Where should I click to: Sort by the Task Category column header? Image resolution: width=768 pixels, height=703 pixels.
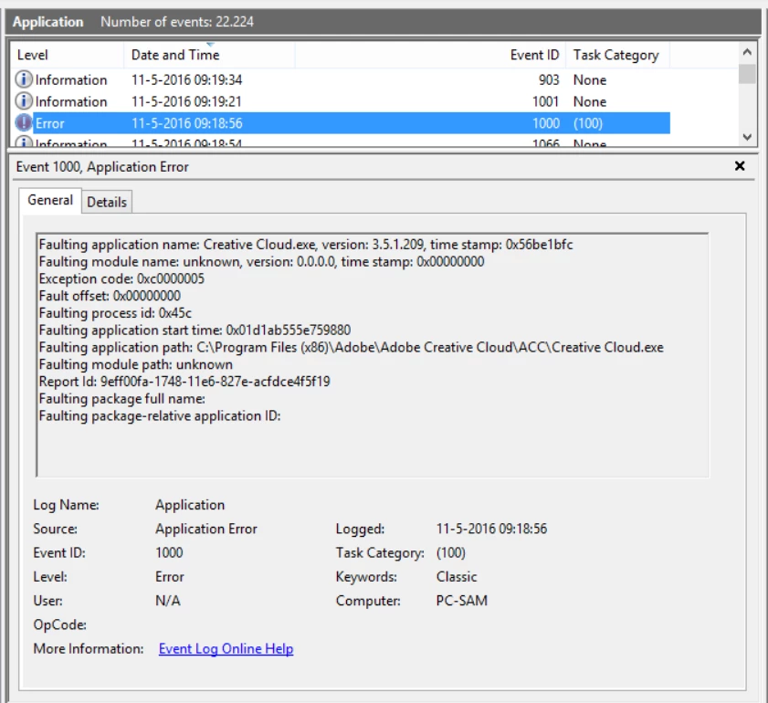[617, 55]
